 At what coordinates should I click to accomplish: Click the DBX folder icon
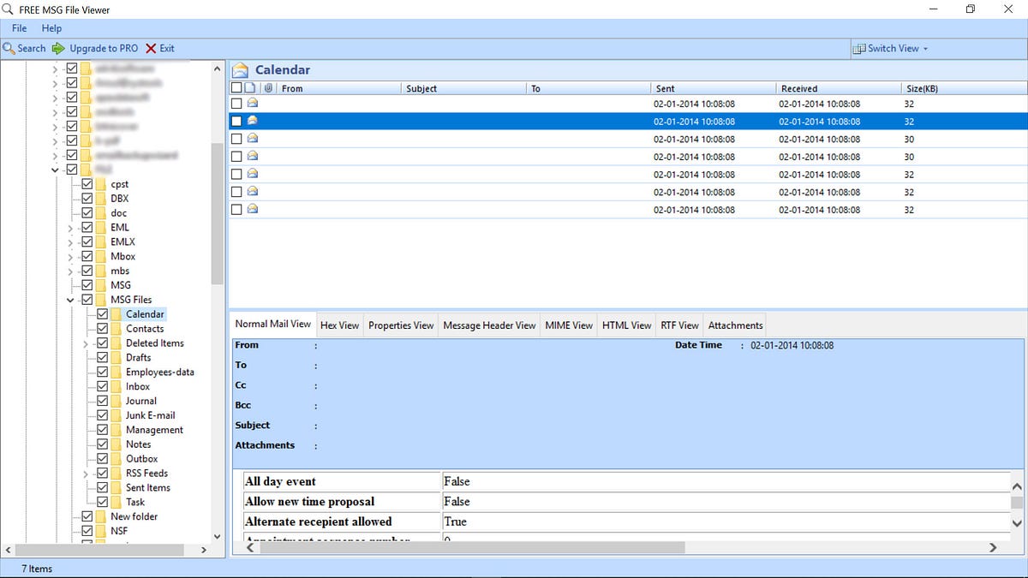tap(102, 199)
